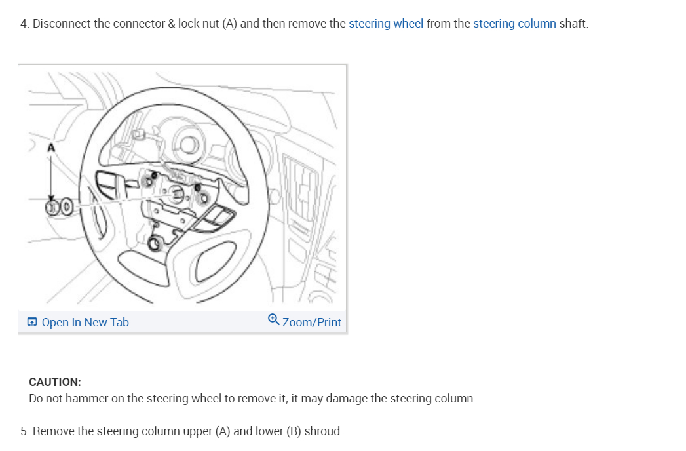This screenshot has width=686, height=451.
Task: Click the Zoom/Print magnifier icon
Action: [273, 320]
